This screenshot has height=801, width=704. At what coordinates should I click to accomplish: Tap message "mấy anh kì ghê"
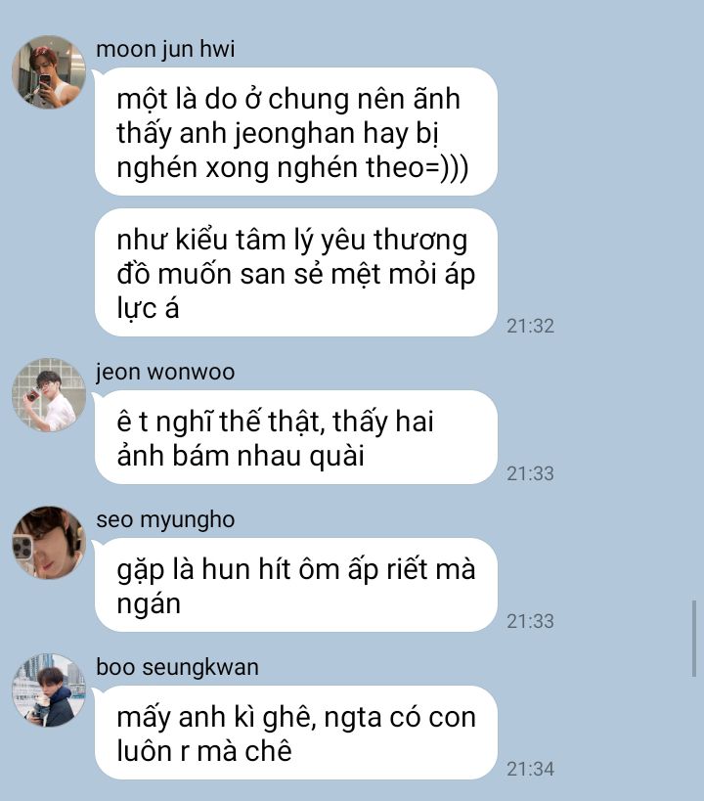tap(296, 733)
